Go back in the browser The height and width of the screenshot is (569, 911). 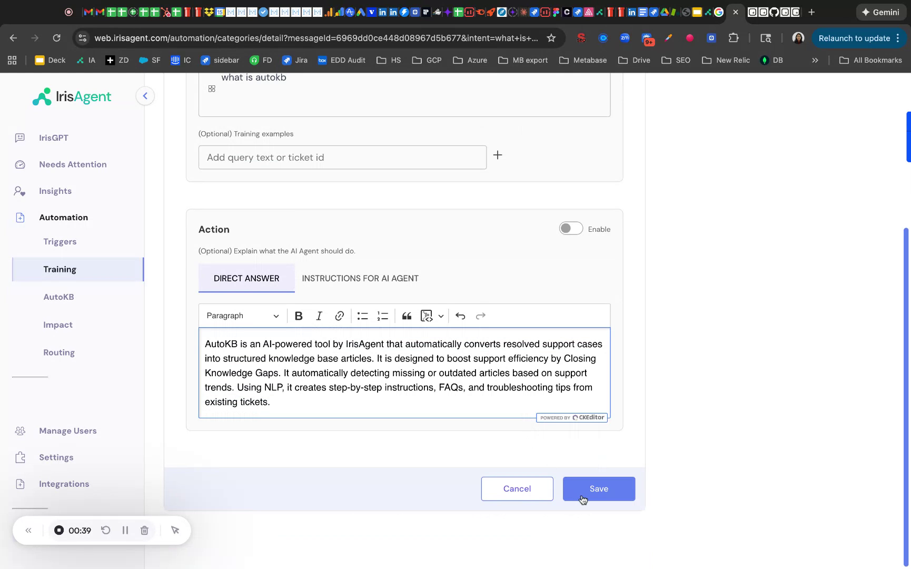tap(13, 38)
